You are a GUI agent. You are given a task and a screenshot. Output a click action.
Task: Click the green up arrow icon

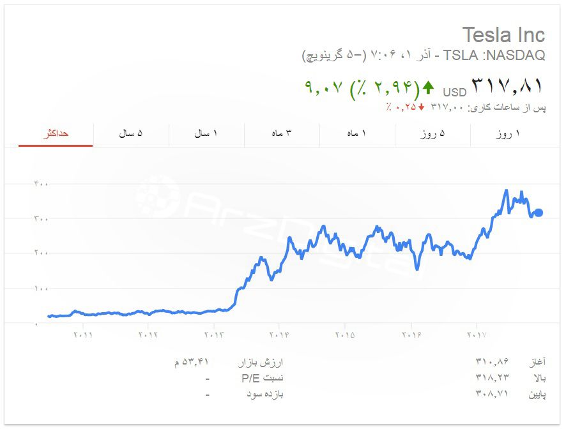tap(428, 87)
